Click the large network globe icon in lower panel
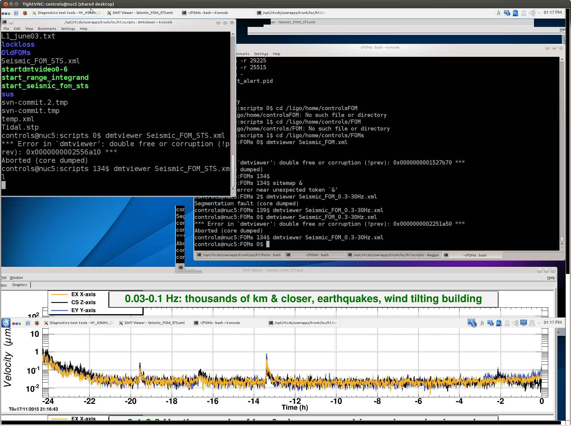571x426 pixels. coord(472,323)
